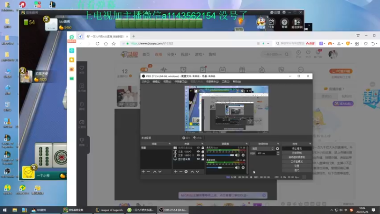
Task: Adjust the microphone volume slider
Action: (220, 155)
